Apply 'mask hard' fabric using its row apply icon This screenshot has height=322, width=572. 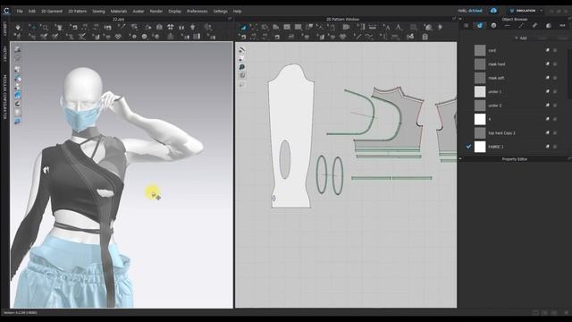(x=548, y=64)
